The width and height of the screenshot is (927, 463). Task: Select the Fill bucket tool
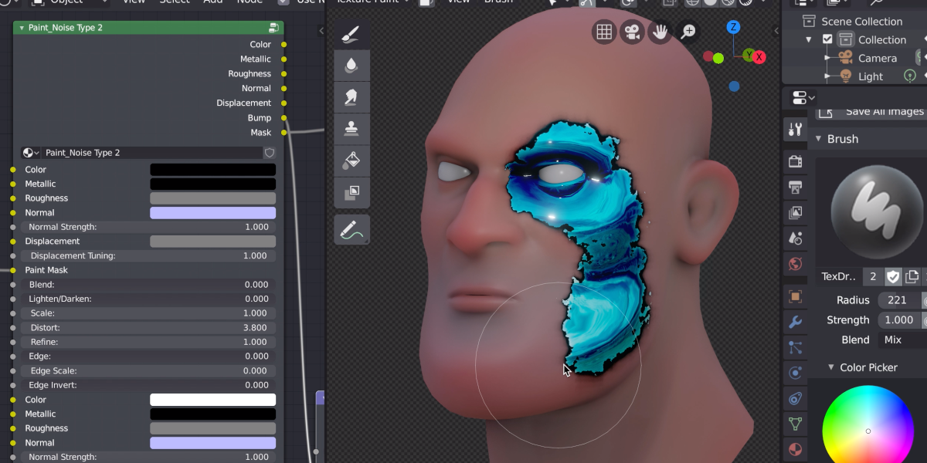point(351,161)
